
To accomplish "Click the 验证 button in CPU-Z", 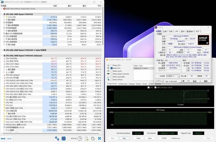I will coord(195,81).
